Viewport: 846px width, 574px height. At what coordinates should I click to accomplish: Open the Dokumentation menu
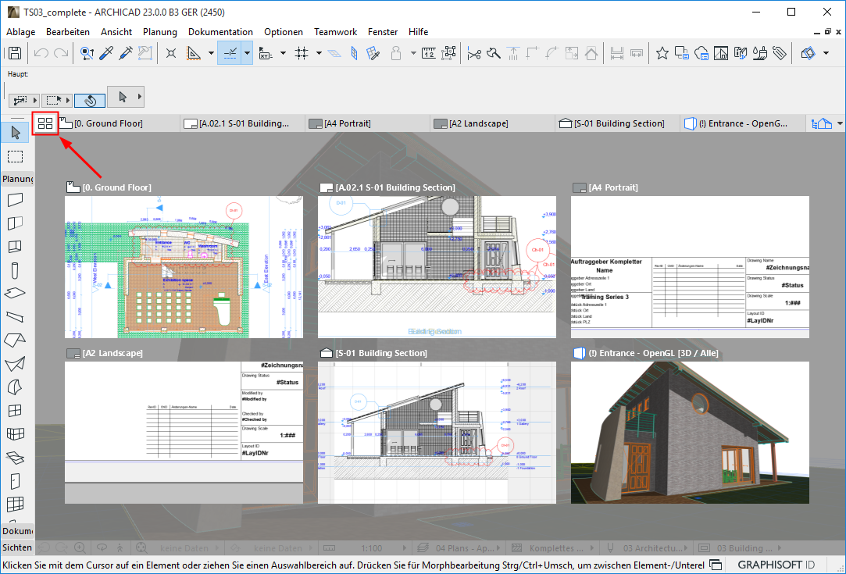[x=220, y=32]
